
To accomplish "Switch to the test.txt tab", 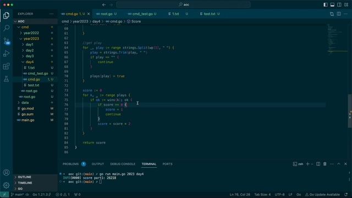I will pyautogui.click(x=210, y=14).
